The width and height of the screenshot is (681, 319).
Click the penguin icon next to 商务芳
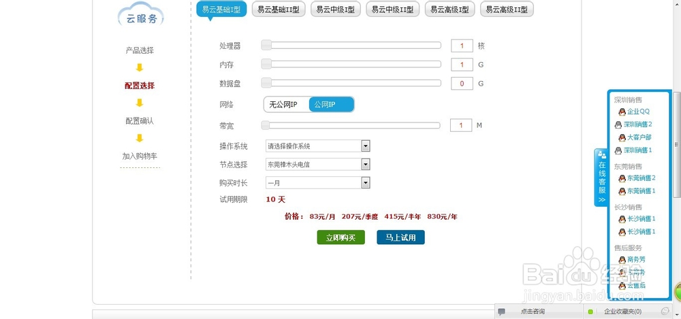coord(622,260)
